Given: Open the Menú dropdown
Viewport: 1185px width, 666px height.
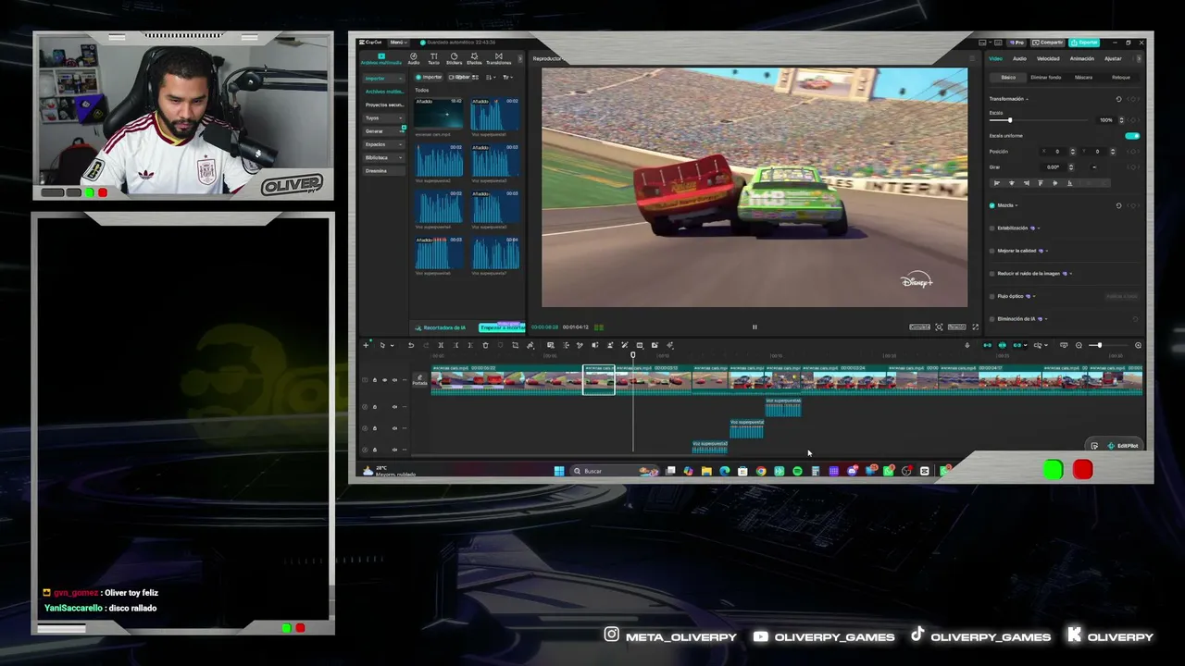Looking at the screenshot, I should click(x=398, y=43).
